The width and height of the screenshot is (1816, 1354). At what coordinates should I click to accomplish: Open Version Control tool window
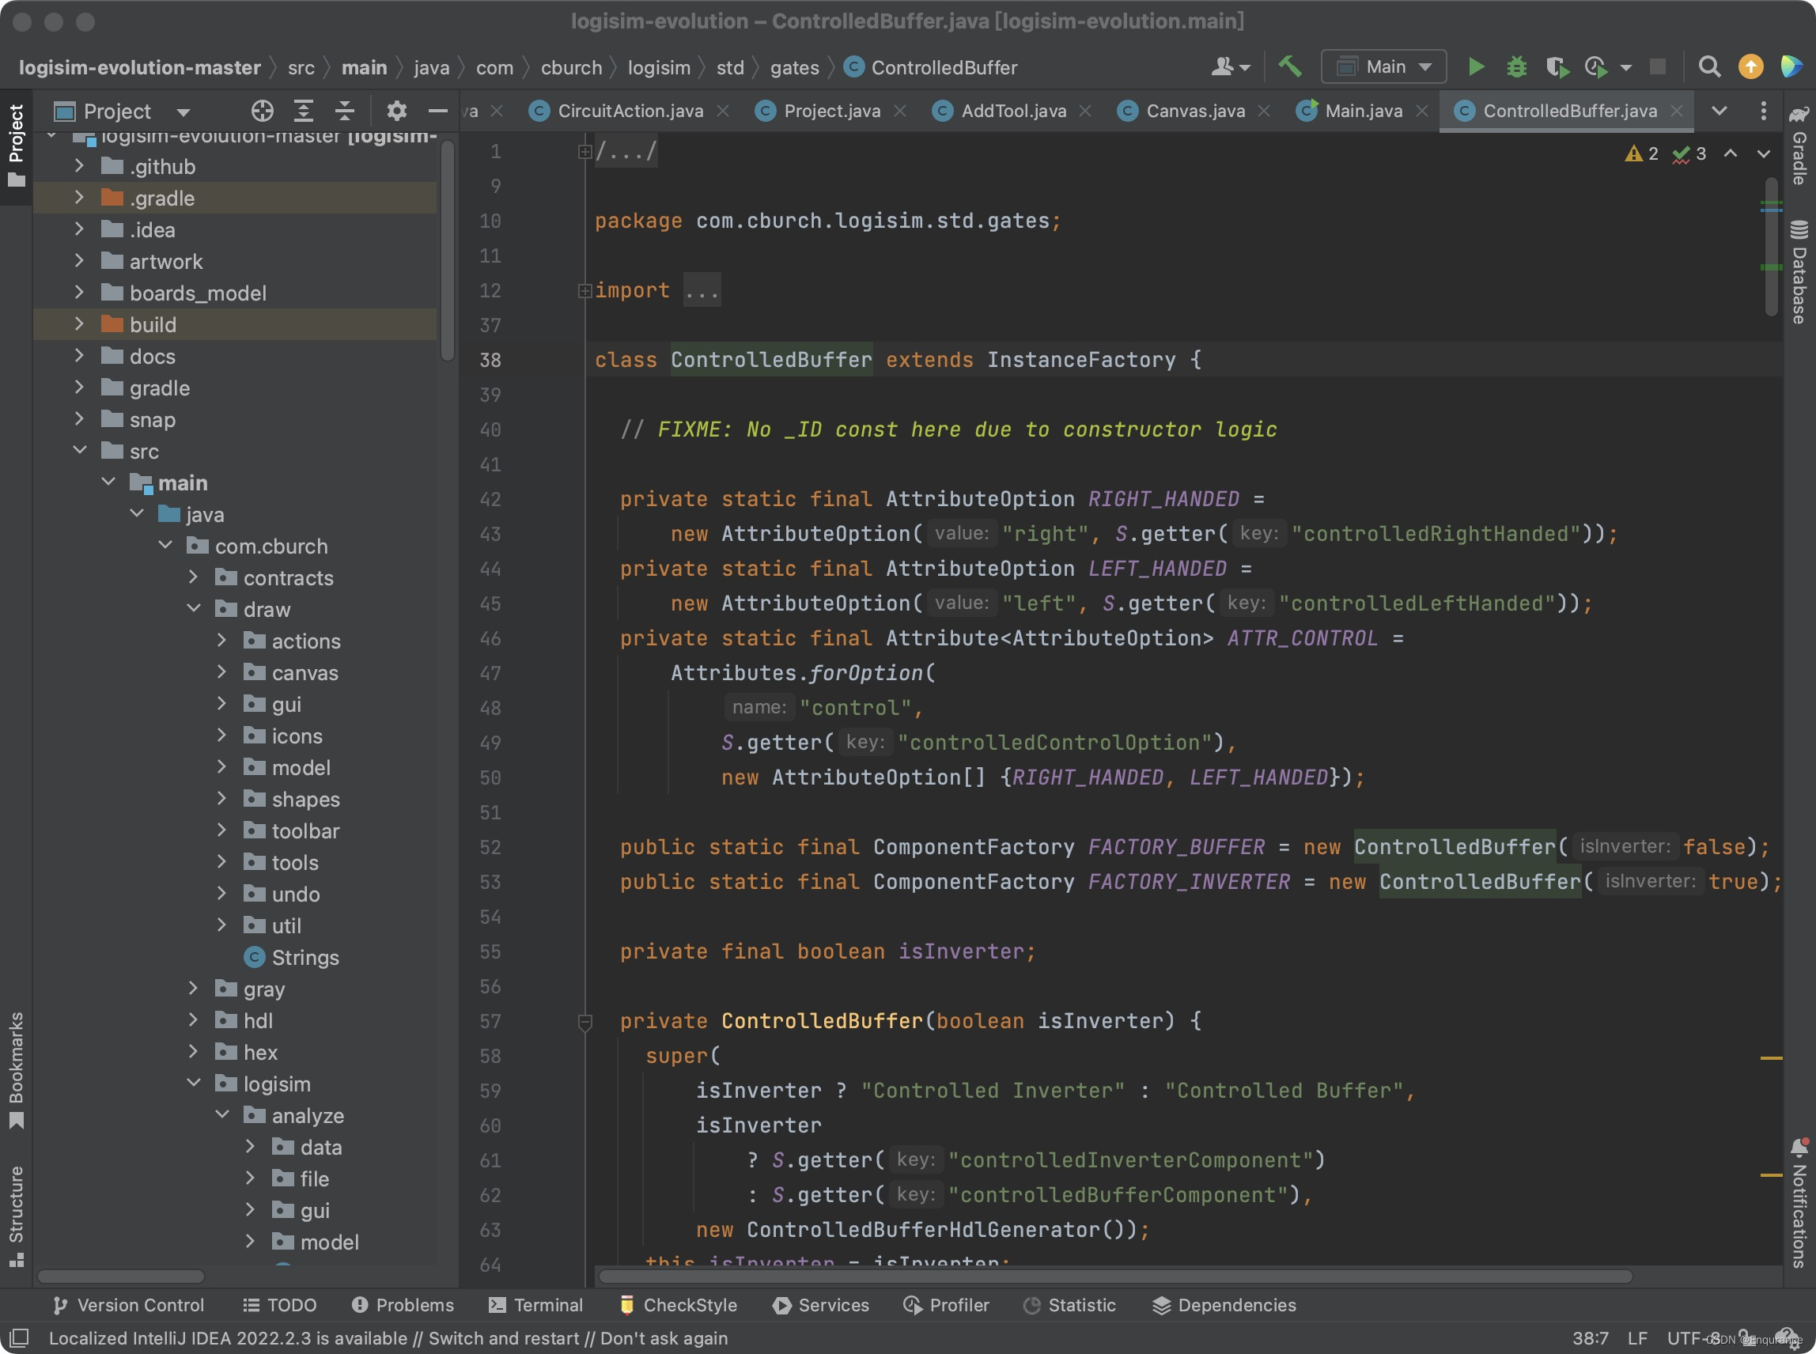(128, 1305)
